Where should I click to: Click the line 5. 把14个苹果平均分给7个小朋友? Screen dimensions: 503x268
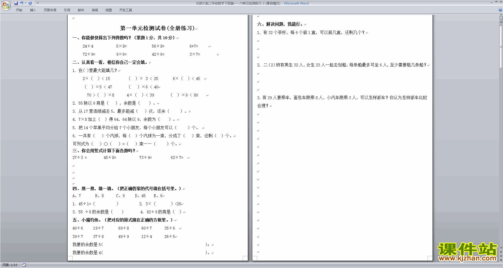click(x=135, y=128)
